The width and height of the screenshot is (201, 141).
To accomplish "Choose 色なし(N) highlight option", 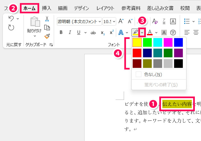I will 159,74.
